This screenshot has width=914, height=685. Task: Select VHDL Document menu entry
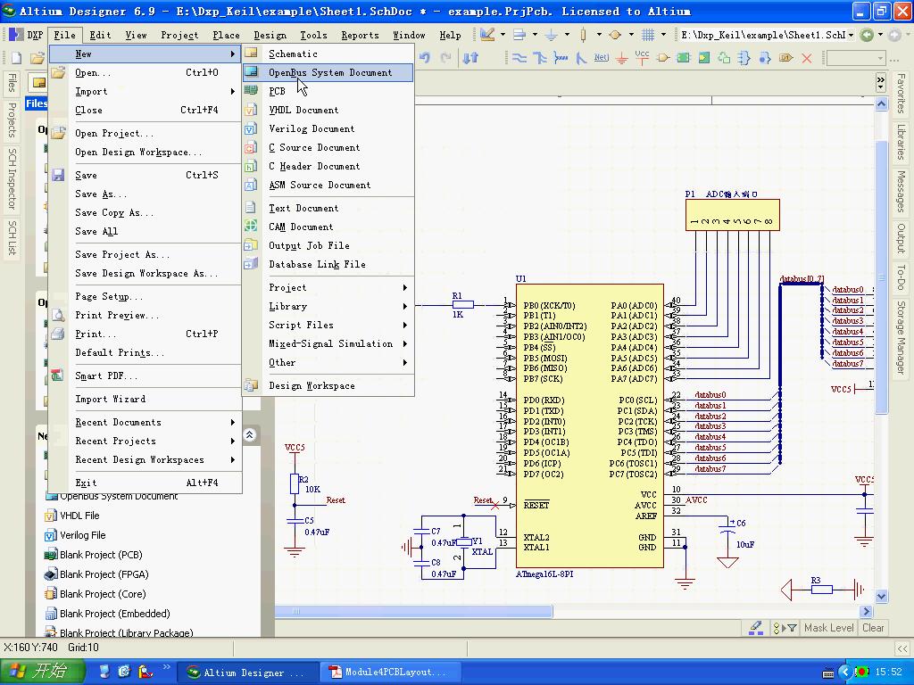tap(328, 110)
